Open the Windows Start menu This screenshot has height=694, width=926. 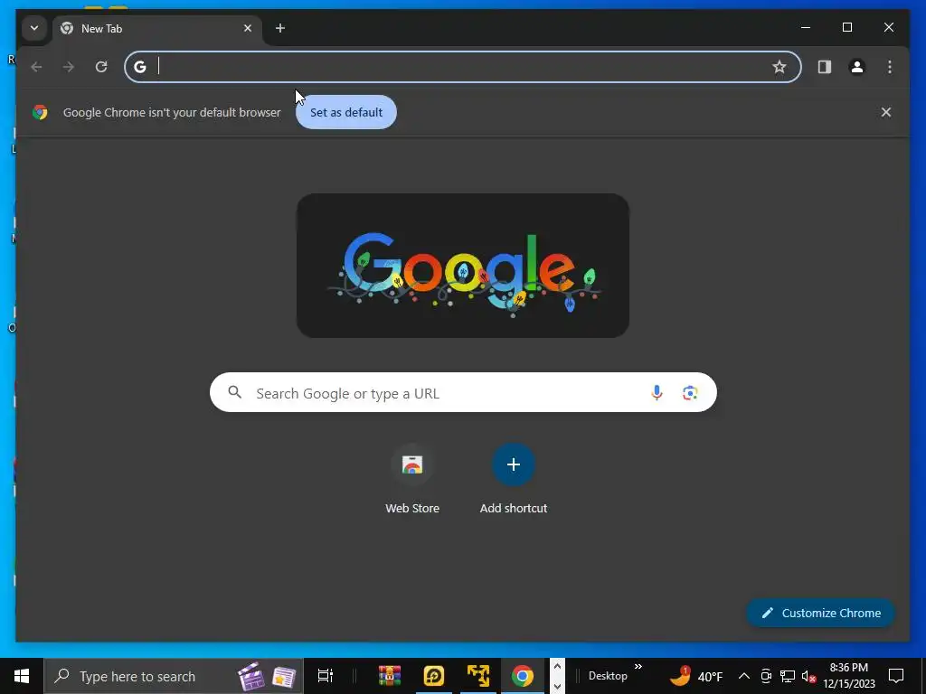[x=22, y=676]
